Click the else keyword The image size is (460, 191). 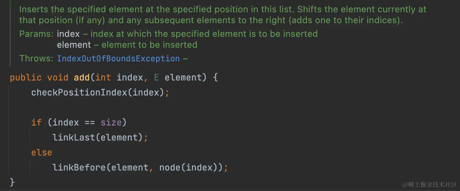[x=41, y=152]
